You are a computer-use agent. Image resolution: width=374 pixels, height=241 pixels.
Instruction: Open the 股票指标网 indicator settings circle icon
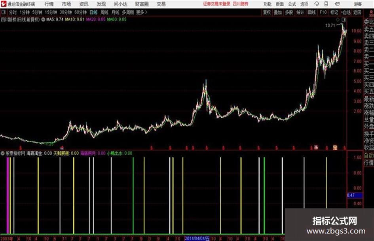3,153
